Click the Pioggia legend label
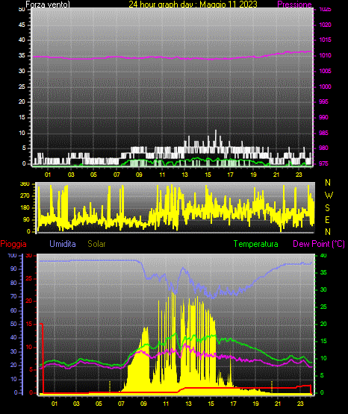 [x=13, y=244]
